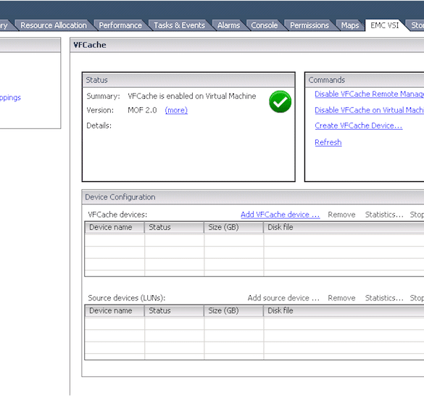This screenshot has width=424, height=396.
Task: Click the (more) version link
Action: [x=176, y=110]
